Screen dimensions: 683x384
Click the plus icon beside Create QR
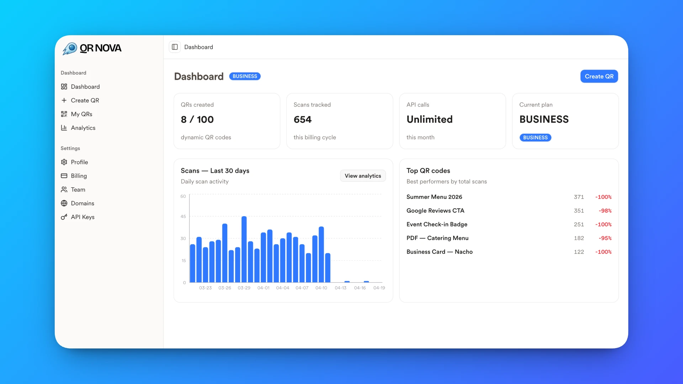tap(64, 100)
